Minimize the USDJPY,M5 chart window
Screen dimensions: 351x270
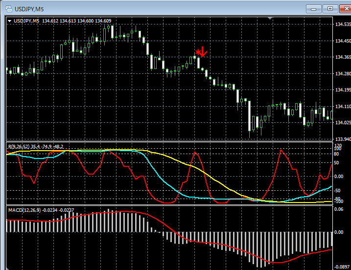click(314, 9)
